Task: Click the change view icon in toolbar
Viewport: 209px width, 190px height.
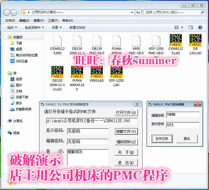Action: pyautogui.click(x=176, y=27)
